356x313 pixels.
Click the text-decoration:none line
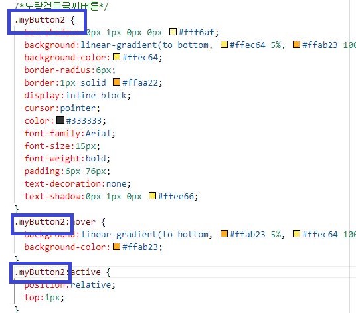coord(78,184)
